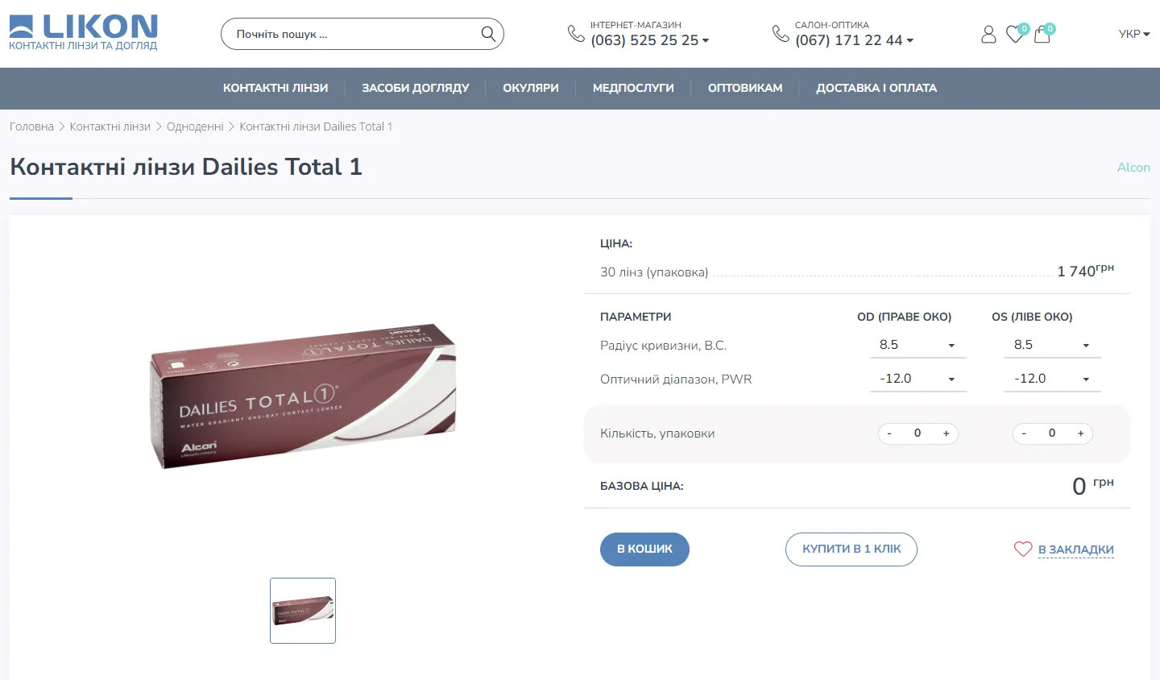Open the Alcon brand link
Image resolution: width=1160 pixels, height=680 pixels.
[x=1133, y=168]
